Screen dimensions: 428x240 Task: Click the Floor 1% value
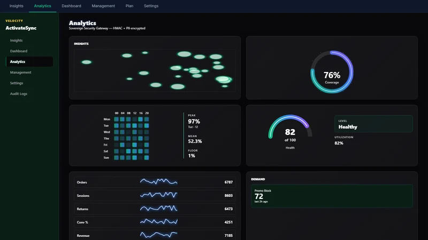192,156
